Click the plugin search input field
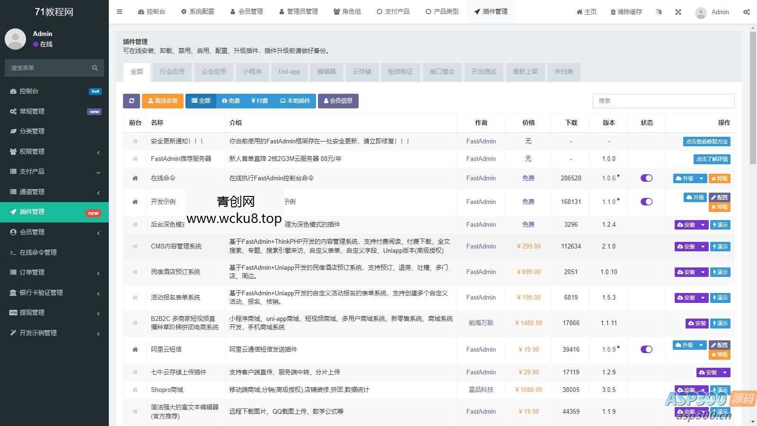Image resolution: width=757 pixels, height=426 pixels. [662, 101]
